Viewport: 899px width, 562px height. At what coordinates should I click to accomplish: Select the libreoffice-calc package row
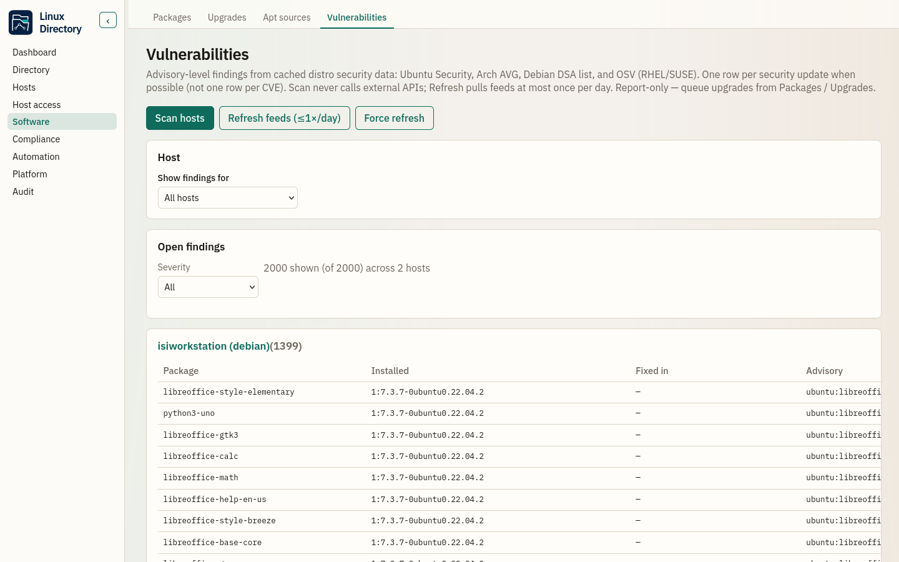coord(519,456)
